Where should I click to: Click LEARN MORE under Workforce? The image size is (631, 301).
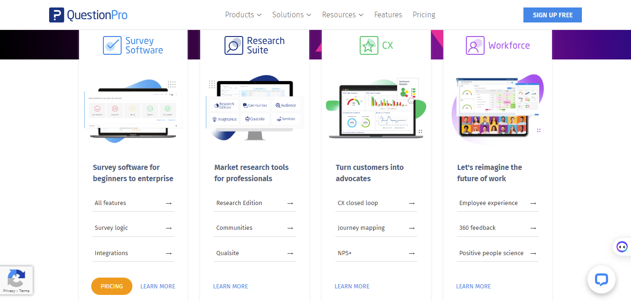pyautogui.click(x=473, y=286)
